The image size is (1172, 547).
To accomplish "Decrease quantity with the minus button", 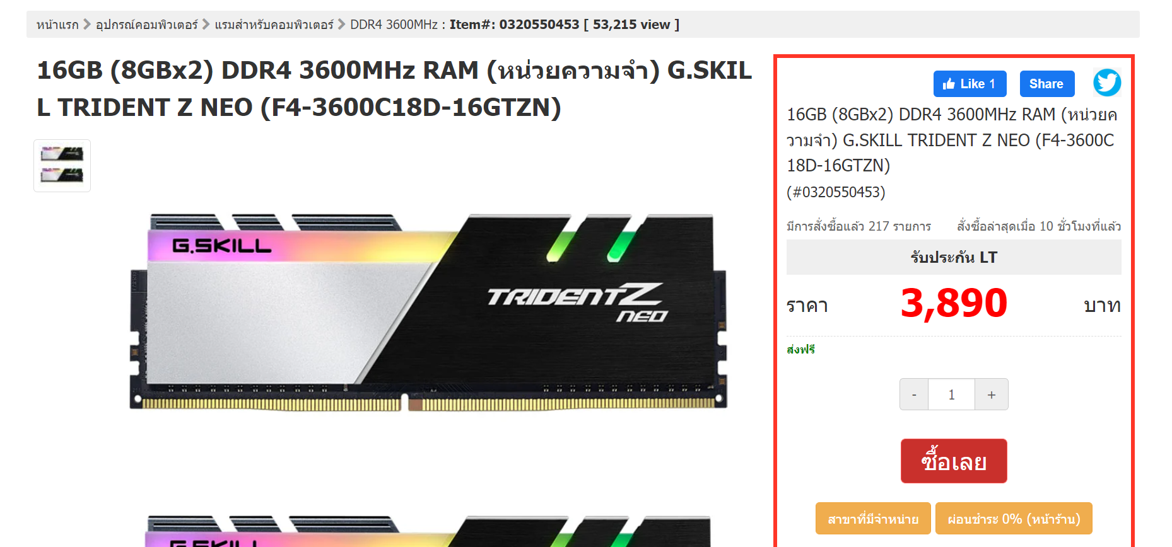I will (914, 394).
